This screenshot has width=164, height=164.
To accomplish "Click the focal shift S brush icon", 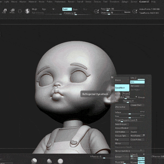I will click(96, 11).
